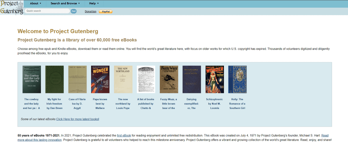Open Holly book cover
Screen dimensions: 348x148
238,79
